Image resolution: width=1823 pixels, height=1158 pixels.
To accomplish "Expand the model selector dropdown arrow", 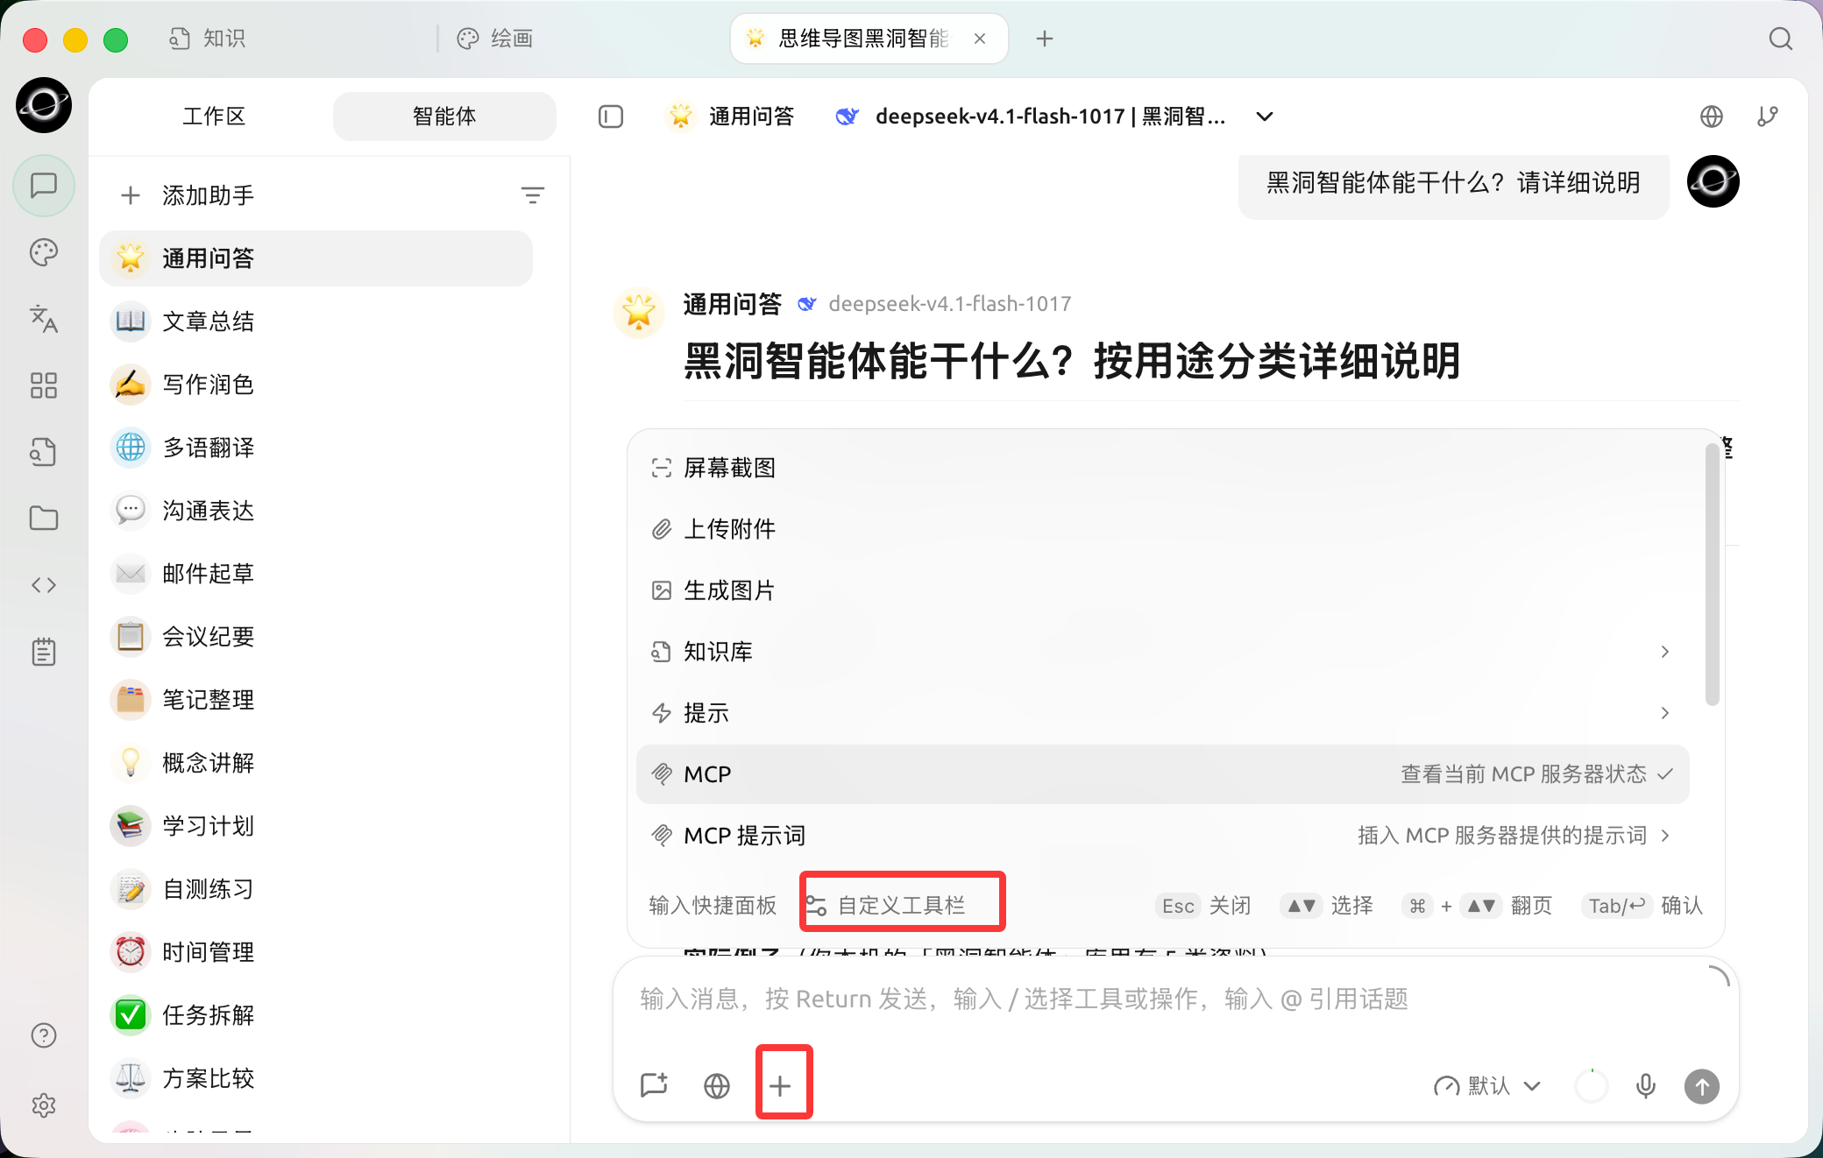I will [x=1265, y=117].
